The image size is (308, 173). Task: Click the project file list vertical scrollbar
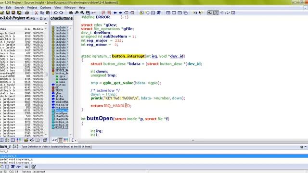[46, 81]
